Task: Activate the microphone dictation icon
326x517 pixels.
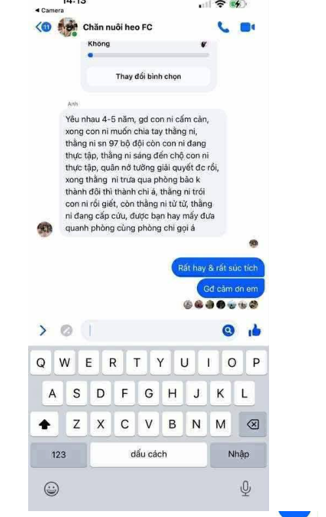Action: click(245, 488)
